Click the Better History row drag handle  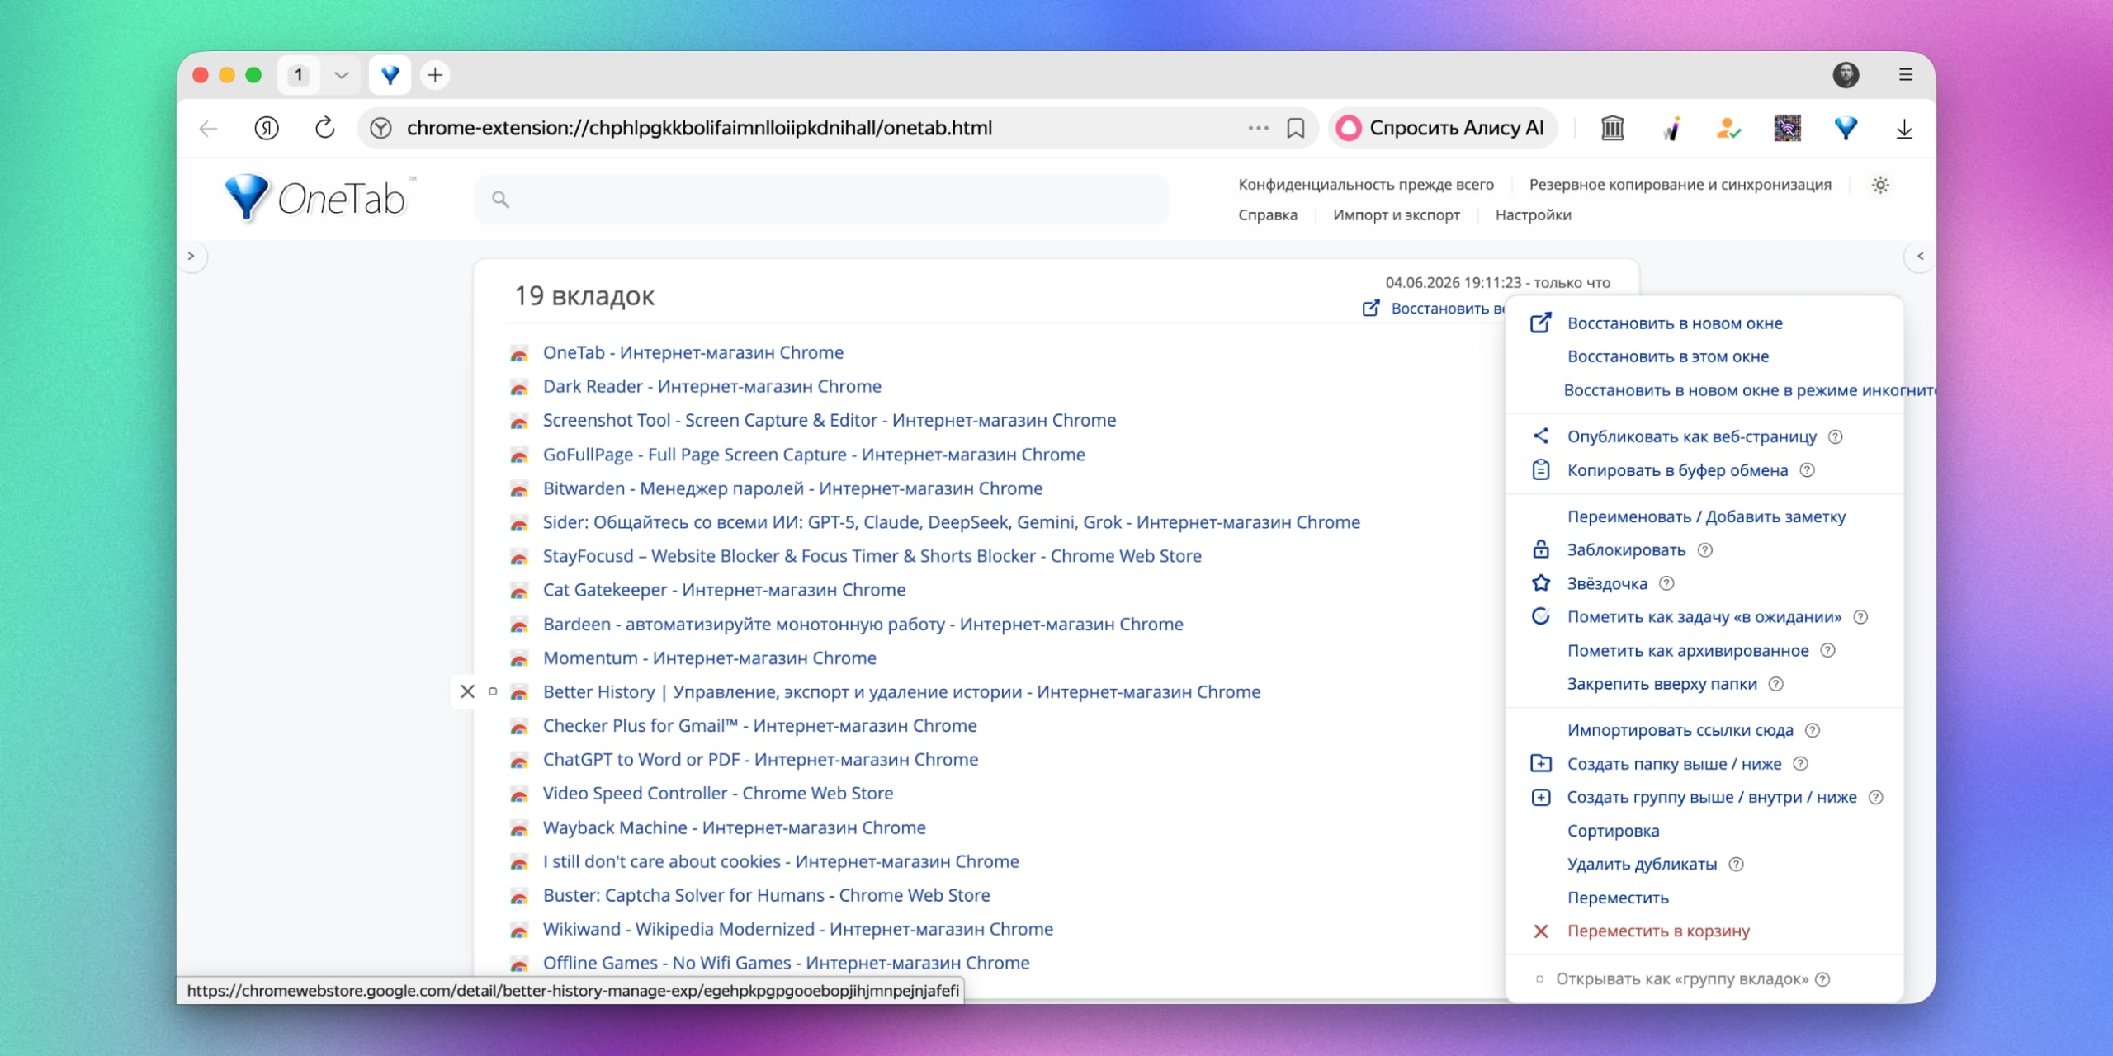[493, 691]
